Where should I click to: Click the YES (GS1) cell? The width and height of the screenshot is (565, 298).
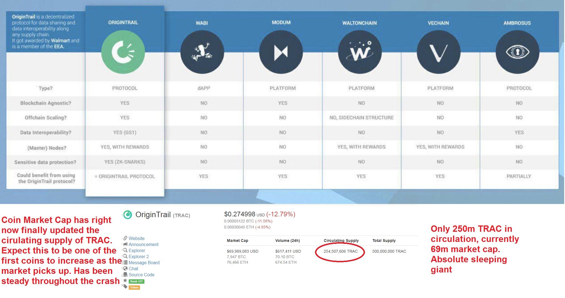(125, 133)
